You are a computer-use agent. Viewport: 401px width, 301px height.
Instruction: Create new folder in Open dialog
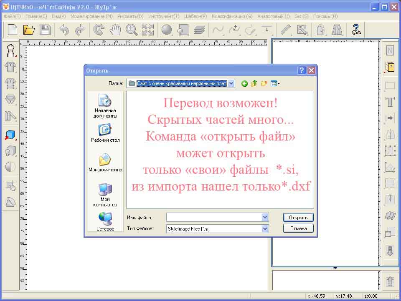264,83
